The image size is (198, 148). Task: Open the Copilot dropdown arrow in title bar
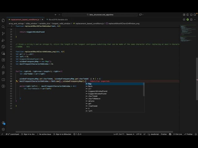pos(143,15)
